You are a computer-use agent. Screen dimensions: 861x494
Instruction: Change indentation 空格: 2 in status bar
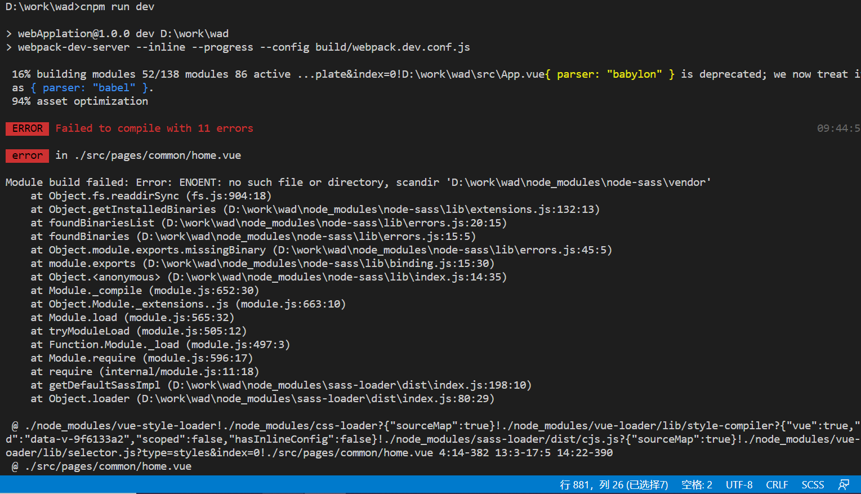click(x=697, y=484)
